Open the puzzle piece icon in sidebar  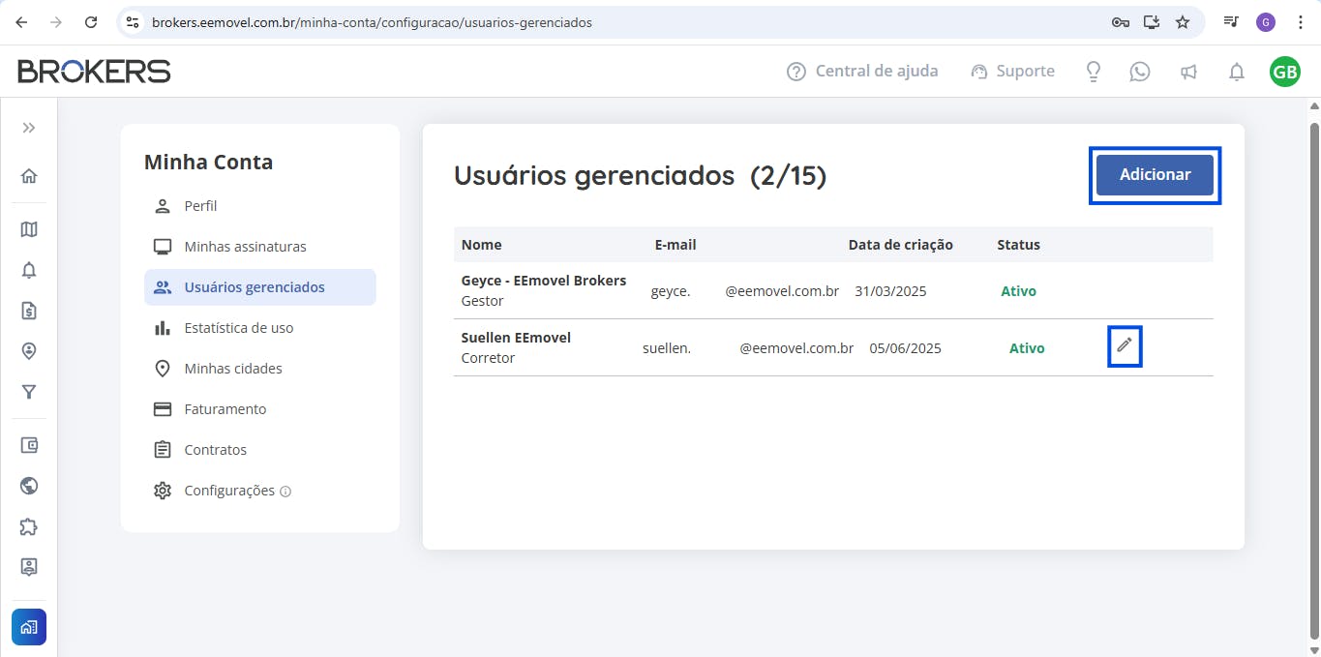pyautogui.click(x=29, y=526)
